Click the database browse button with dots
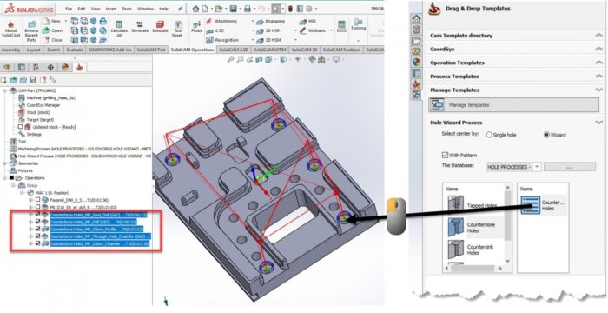608x313 pixels. point(570,167)
